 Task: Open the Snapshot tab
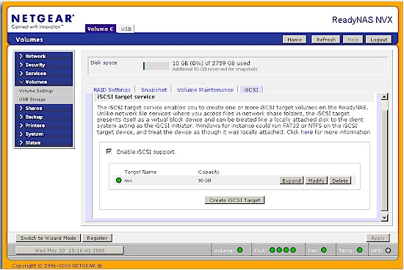[x=154, y=90]
